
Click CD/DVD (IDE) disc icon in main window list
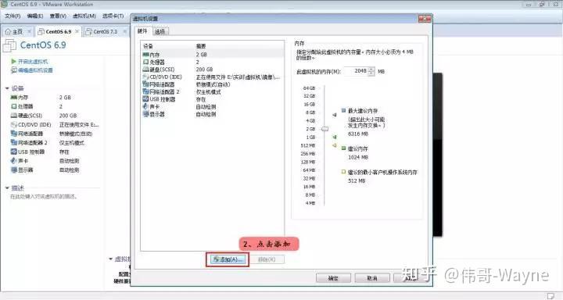pos(14,124)
